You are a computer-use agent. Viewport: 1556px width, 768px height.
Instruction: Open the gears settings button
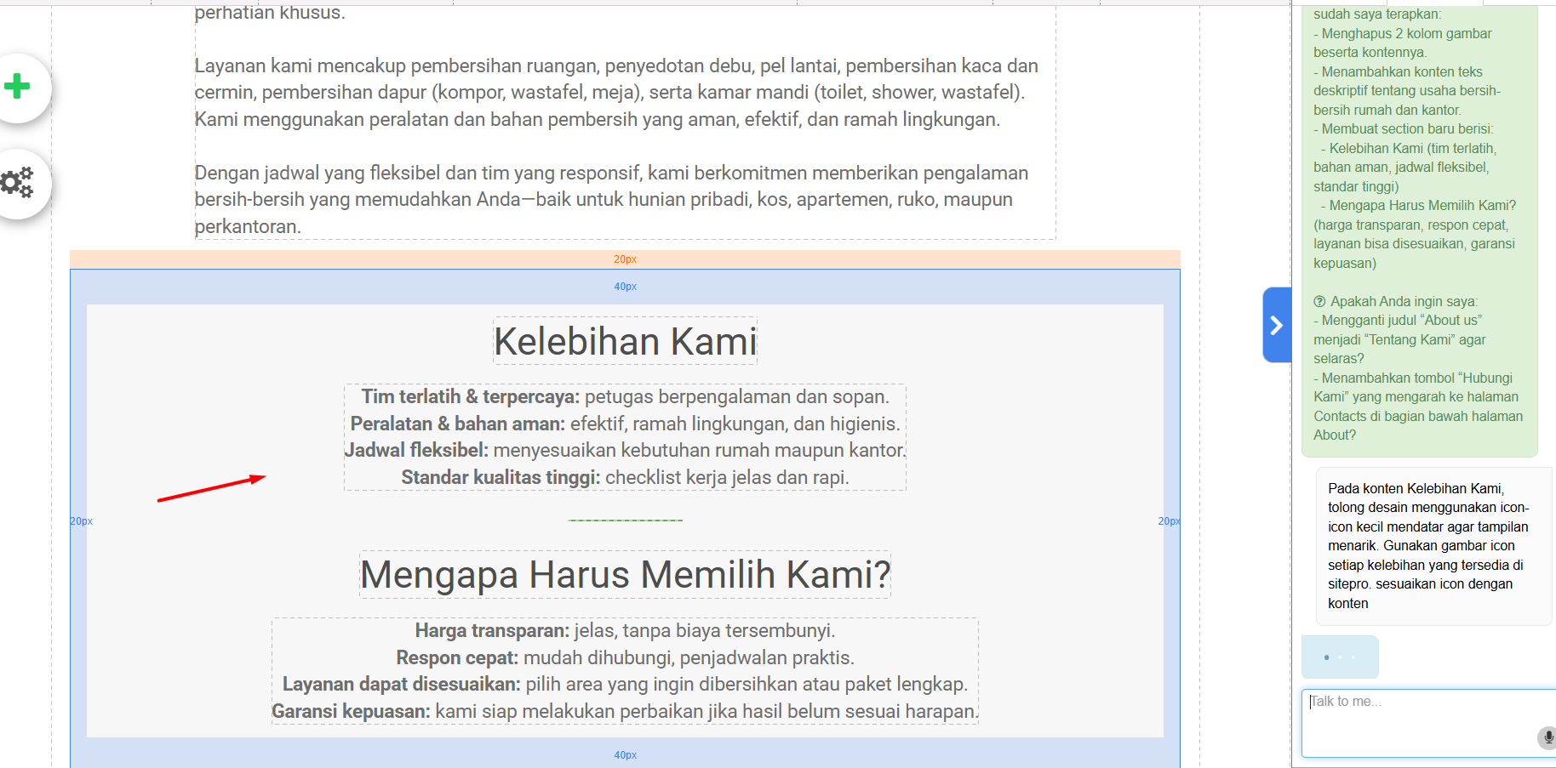[x=17, y=183]
